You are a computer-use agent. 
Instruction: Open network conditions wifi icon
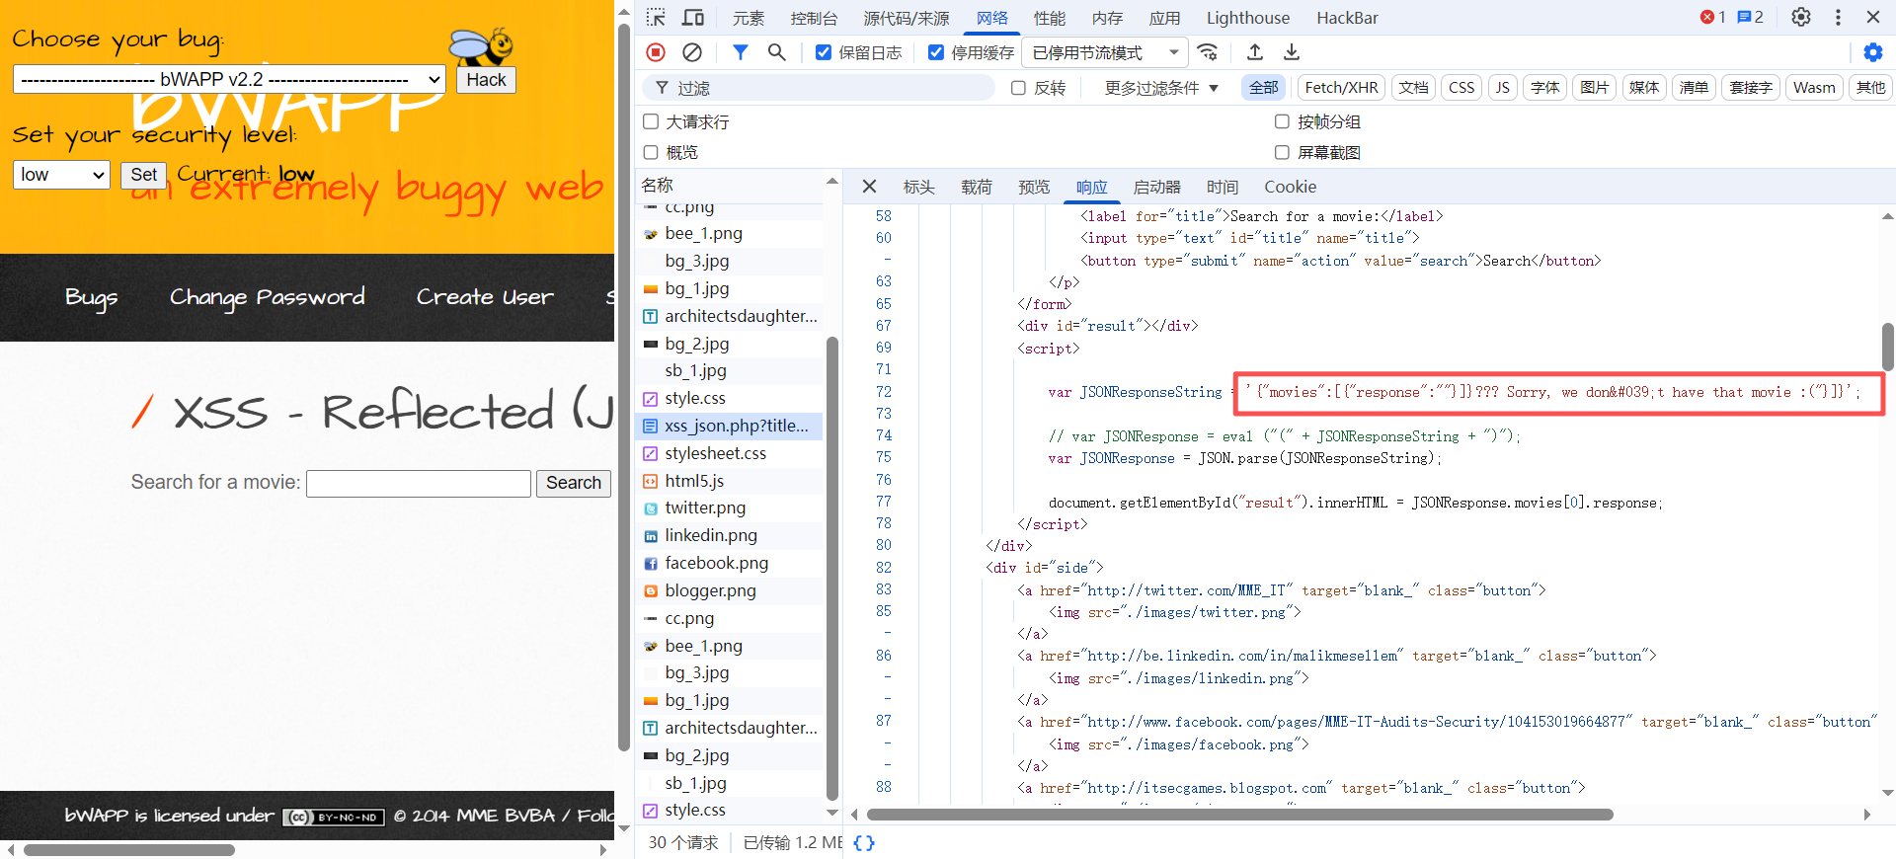1207,52
